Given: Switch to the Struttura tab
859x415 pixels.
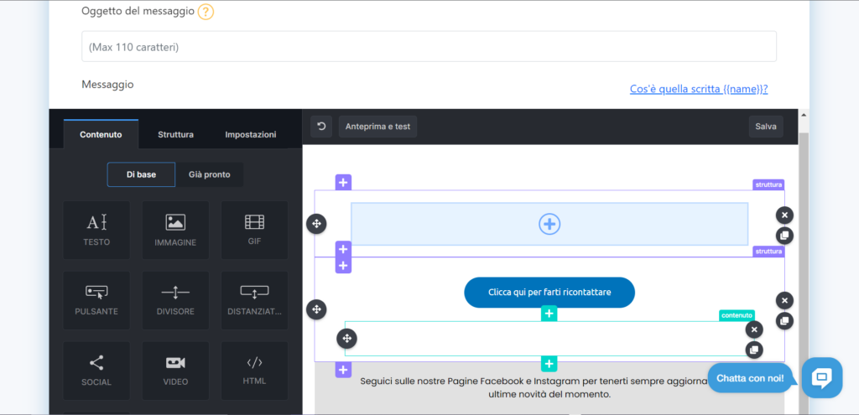Looking at the screenshot, I should (x=175, y=134).
